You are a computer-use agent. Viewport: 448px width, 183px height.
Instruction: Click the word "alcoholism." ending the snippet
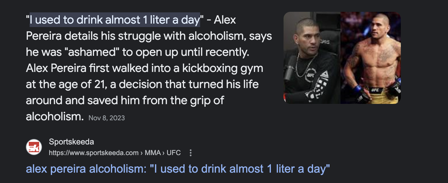click(55, 117)
